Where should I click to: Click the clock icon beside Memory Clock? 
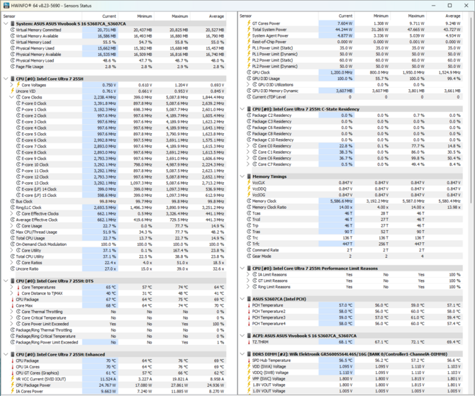coord(249,201)
